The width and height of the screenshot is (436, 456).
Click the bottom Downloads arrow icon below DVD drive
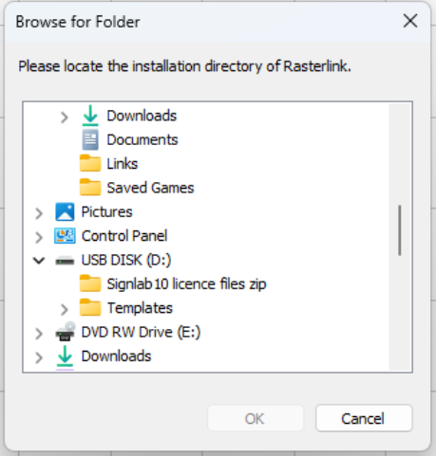coord(65,357)
